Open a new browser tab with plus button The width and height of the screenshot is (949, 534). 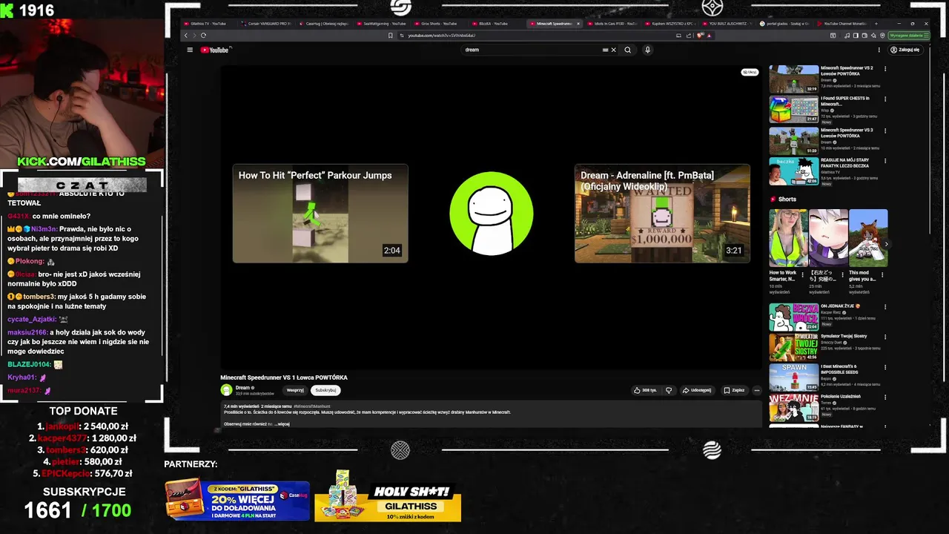coord(877,24)
